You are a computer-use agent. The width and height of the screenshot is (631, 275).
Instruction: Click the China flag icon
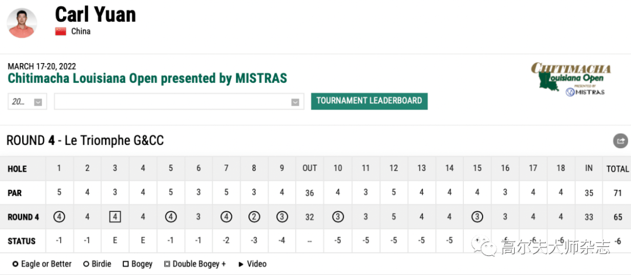coord(61,32)
